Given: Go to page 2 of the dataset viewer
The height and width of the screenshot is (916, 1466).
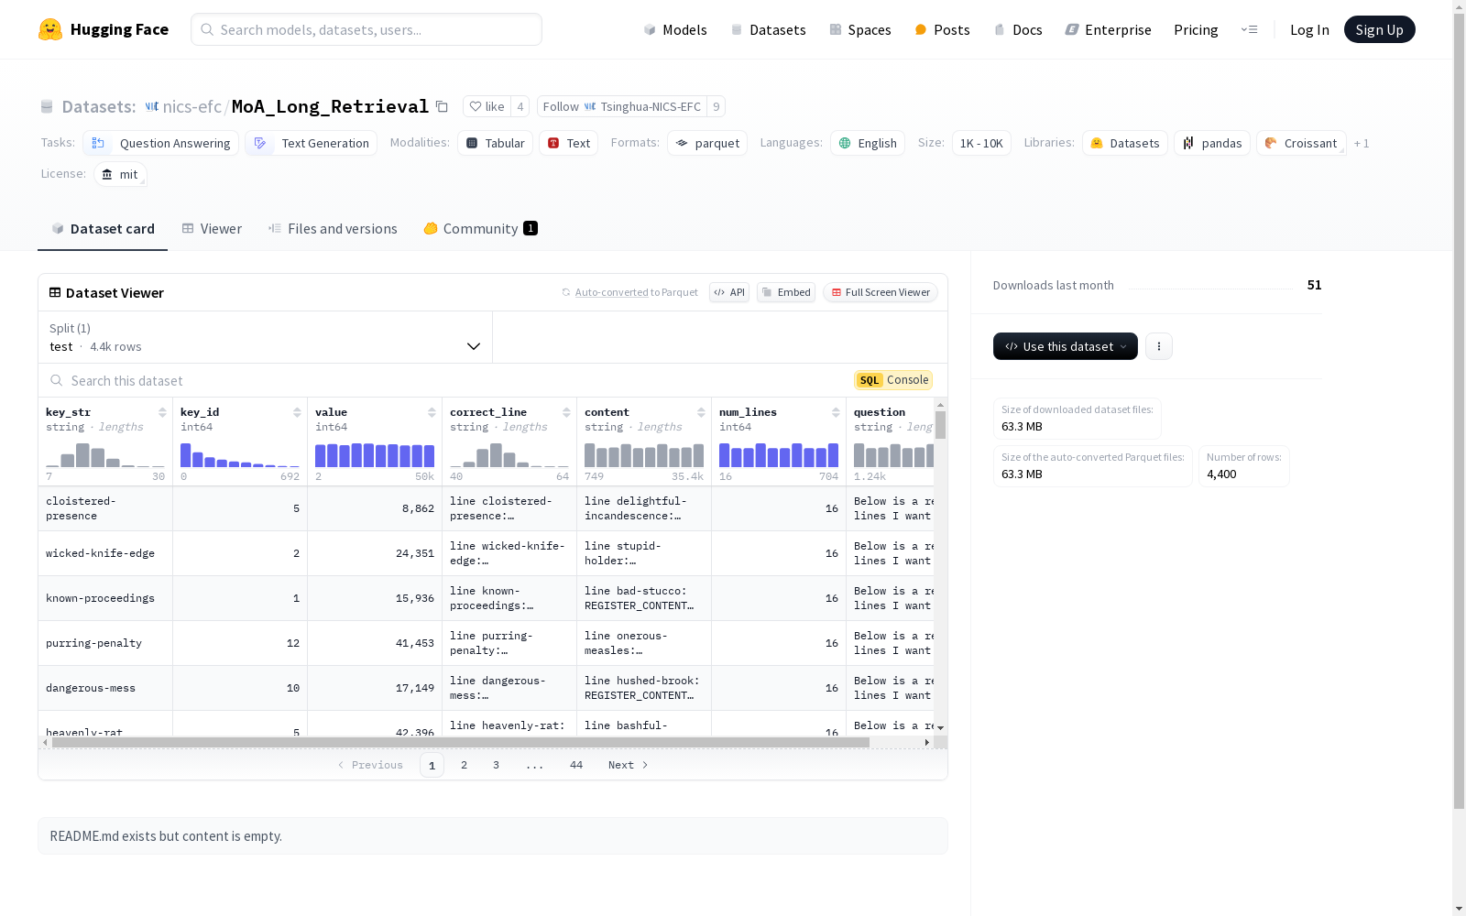Looking at the screenshot, I should point(464,765).
